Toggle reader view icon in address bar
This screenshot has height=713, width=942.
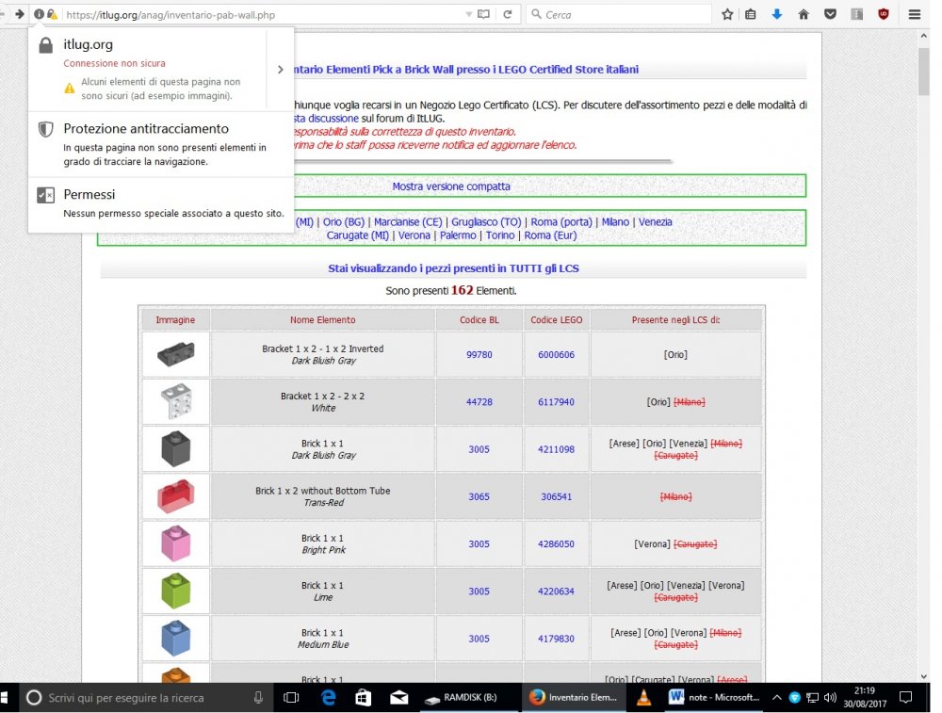click(x=483, y=14)
